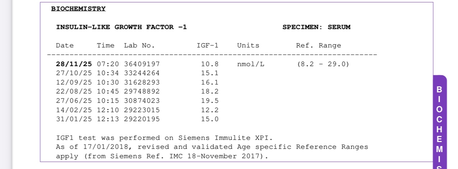Click the SPECIMEN: SERUM label
The width and height of the screenshot is (458, 169).
click(x=316, y=27)
